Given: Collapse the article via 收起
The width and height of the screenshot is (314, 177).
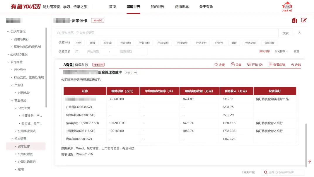Looking at the screenshot, I should point(296,65).
